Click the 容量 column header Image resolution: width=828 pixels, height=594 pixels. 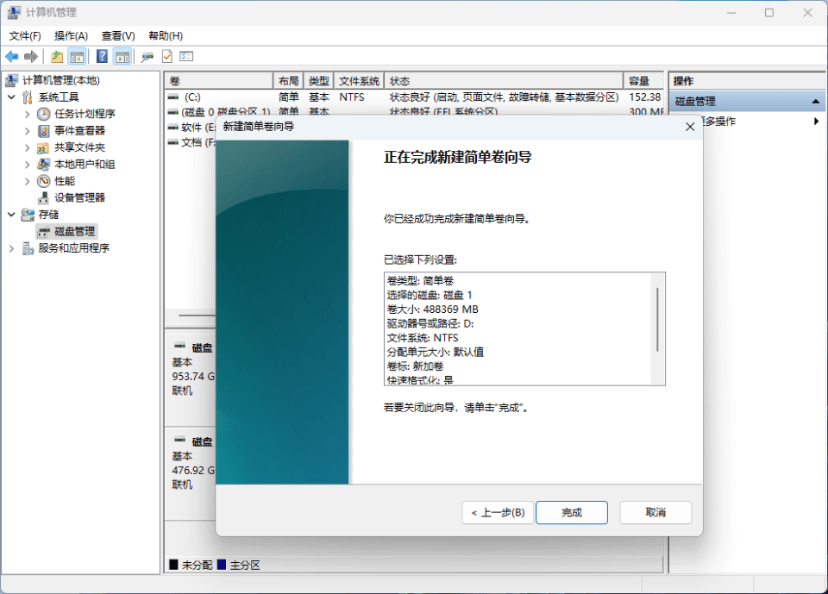pyautogui.click(x=643, y=81)
